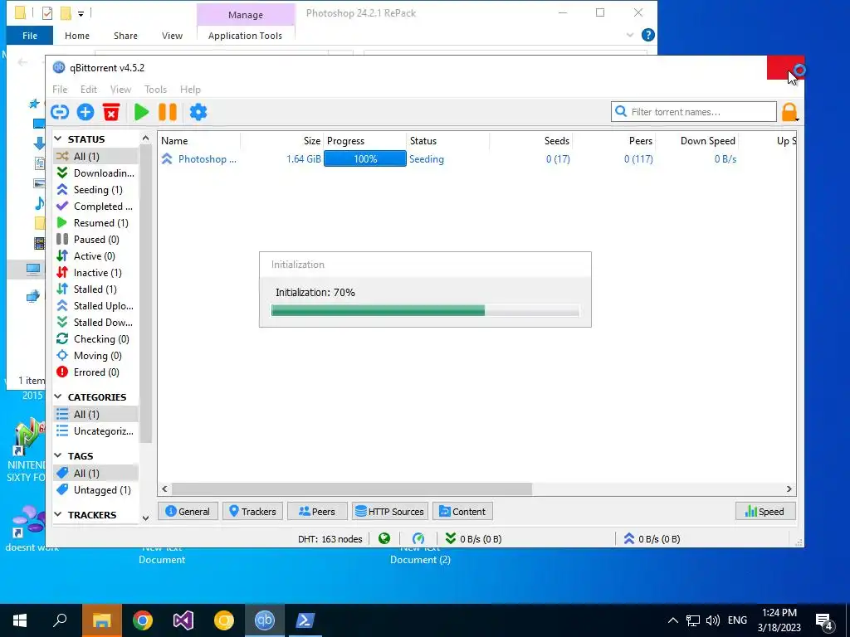Toggle alternative speed limits speedometer icon
This screenshot has width=850, height=637.
pos(418,538)
